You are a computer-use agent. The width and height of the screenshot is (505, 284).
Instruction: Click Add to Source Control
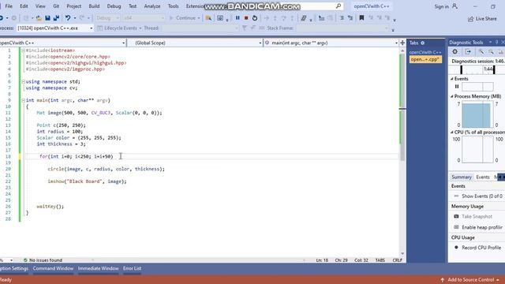tap(471, 280)
